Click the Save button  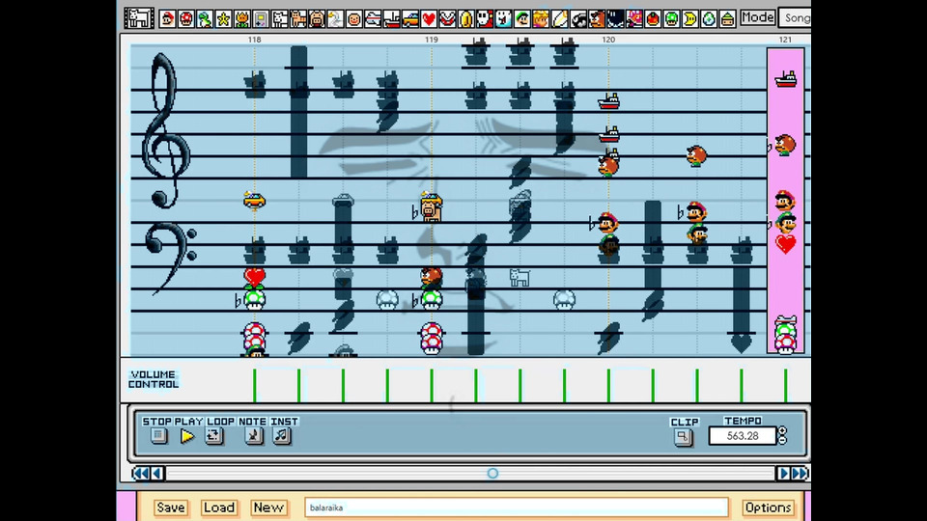[170, 507]
